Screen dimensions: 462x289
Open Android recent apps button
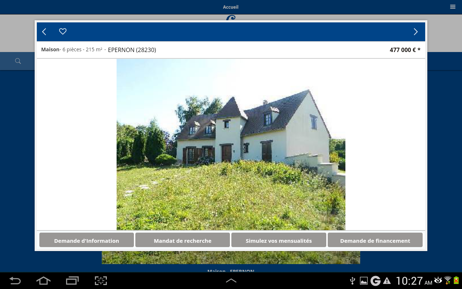[72, 281]
